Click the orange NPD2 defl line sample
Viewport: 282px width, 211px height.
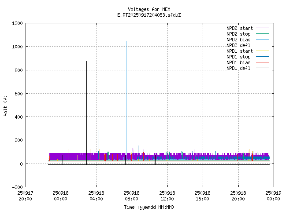tap(262, 45)
